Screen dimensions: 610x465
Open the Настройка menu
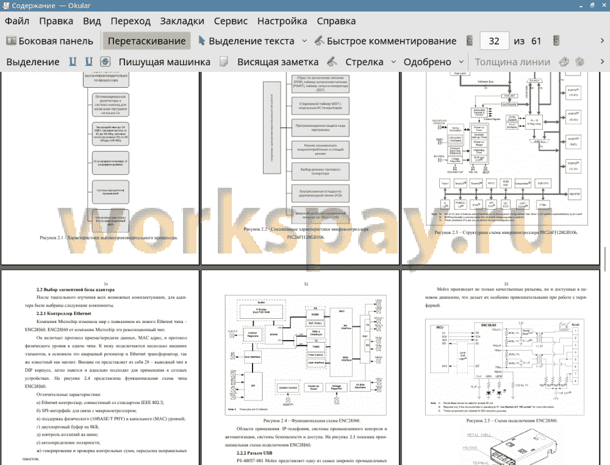coord(282,21)
